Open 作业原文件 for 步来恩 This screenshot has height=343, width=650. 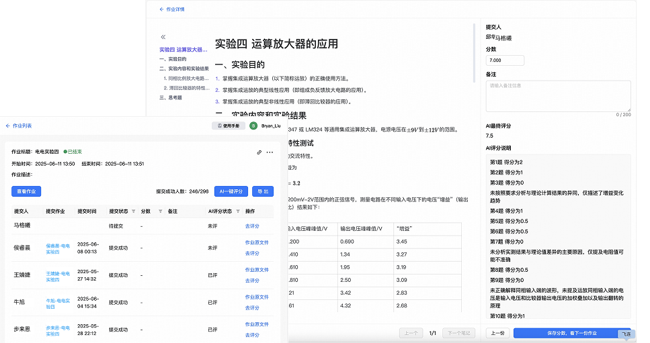click(257, 324)
